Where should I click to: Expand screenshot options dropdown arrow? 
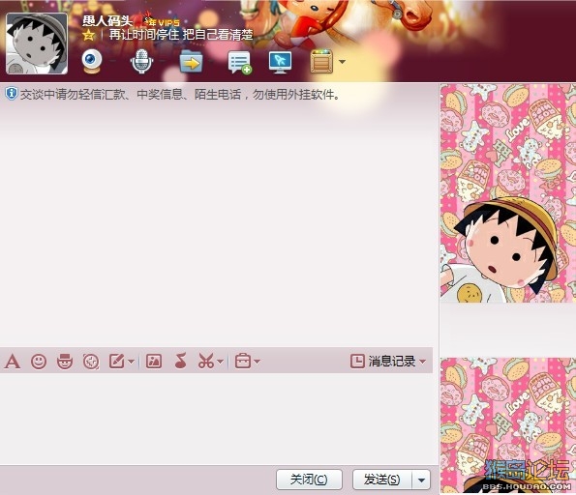(x=220, y=362)
